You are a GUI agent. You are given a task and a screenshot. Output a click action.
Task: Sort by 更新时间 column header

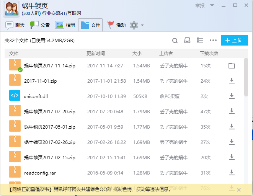pyautogui.click(x=96, y=53)
